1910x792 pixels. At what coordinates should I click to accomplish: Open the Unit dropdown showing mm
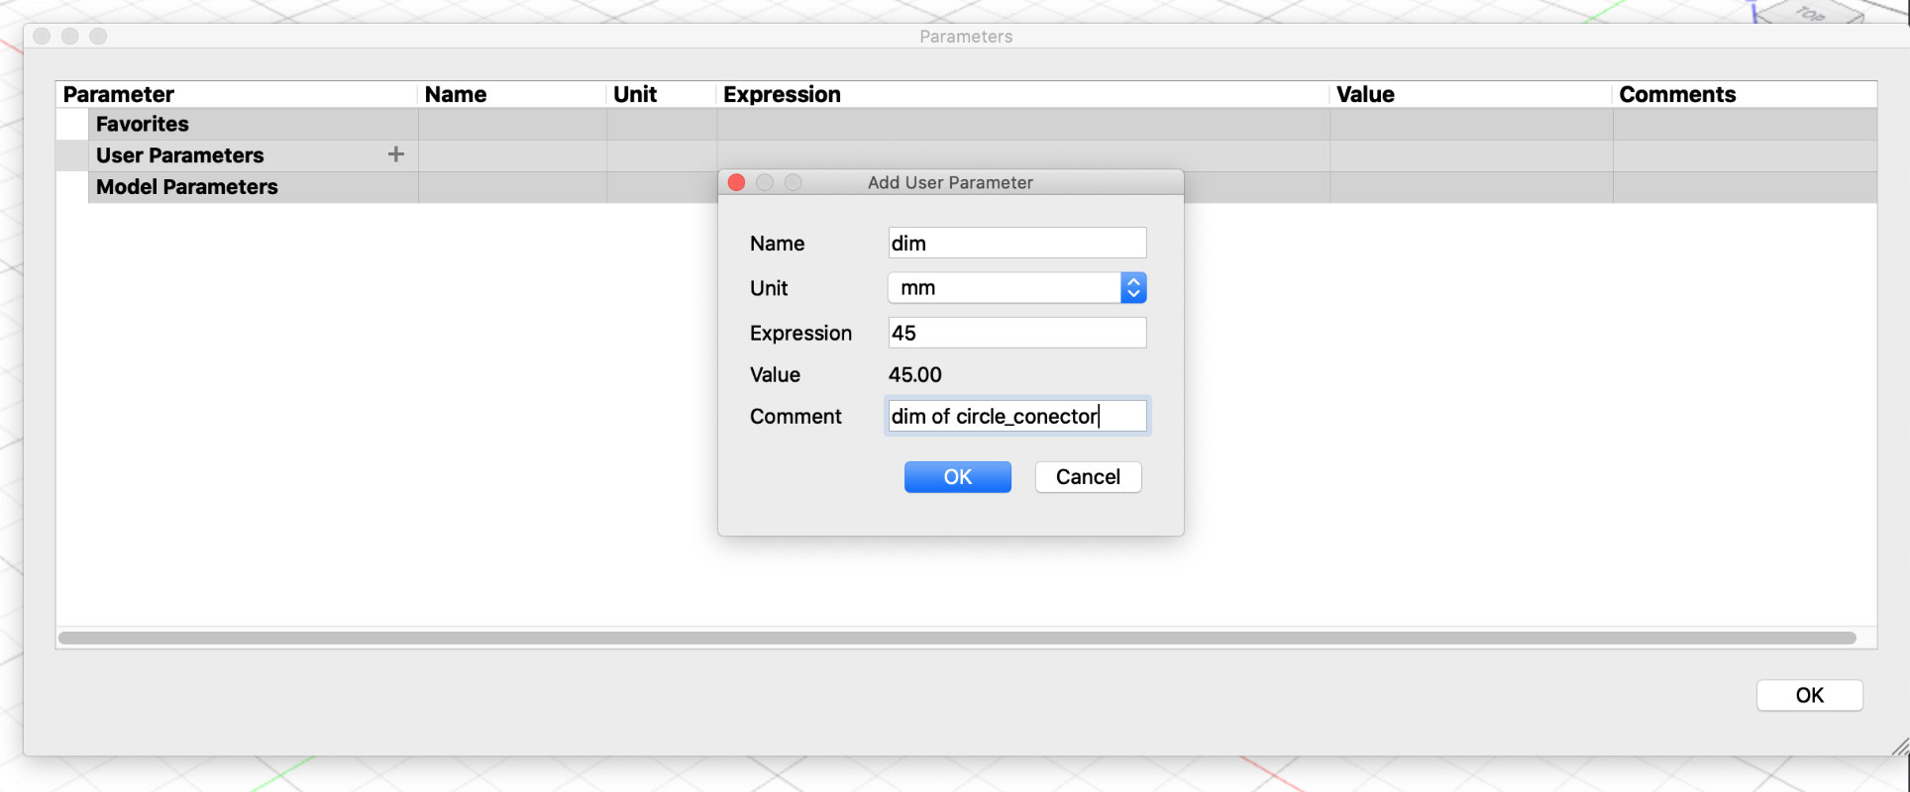pyautogui.click(x=1017, y=288)
